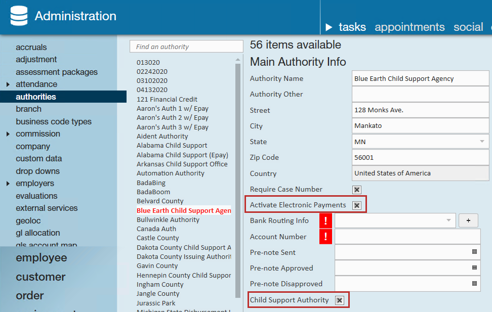Click the play arrow icon before tasks

point(329,27)
